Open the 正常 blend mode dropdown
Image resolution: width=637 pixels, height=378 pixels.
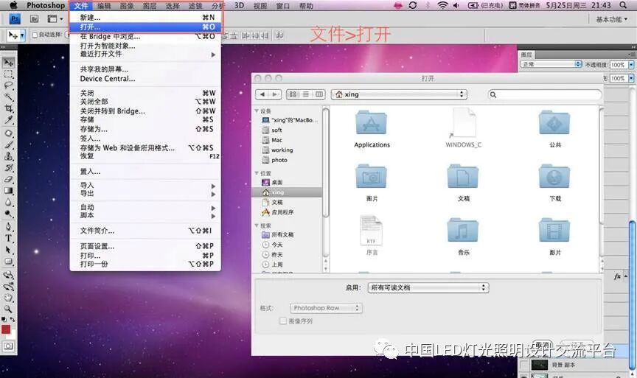point(551,64)
